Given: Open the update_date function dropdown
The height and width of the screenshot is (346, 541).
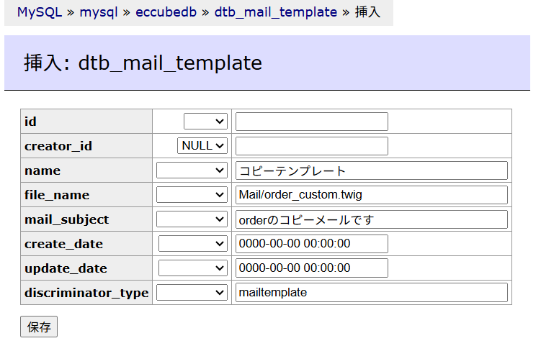Looking at the screenshot, I should pos(192,268).
